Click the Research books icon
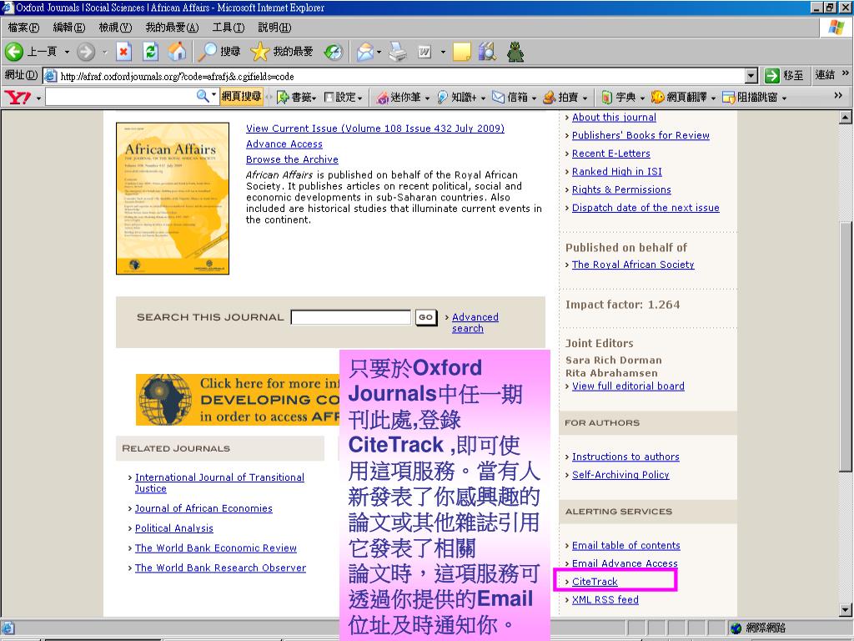The width and height of the screenshot is (854, 641). tap(487, 52)
